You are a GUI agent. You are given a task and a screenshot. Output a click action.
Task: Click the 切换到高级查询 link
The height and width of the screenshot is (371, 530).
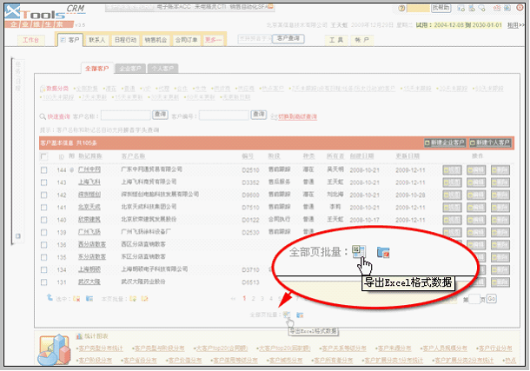coord(297,116)
